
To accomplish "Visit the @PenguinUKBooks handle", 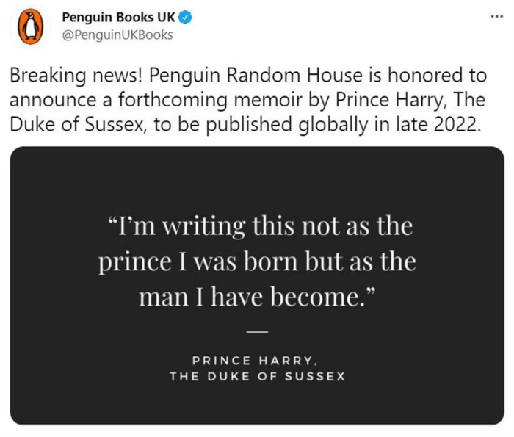I will (117, 35).
